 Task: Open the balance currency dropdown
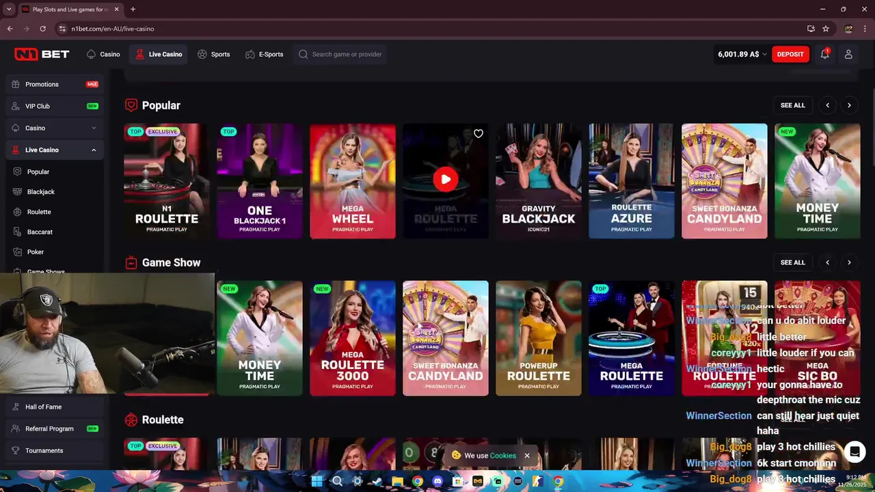pyautogui.click(x=764, y=54)
